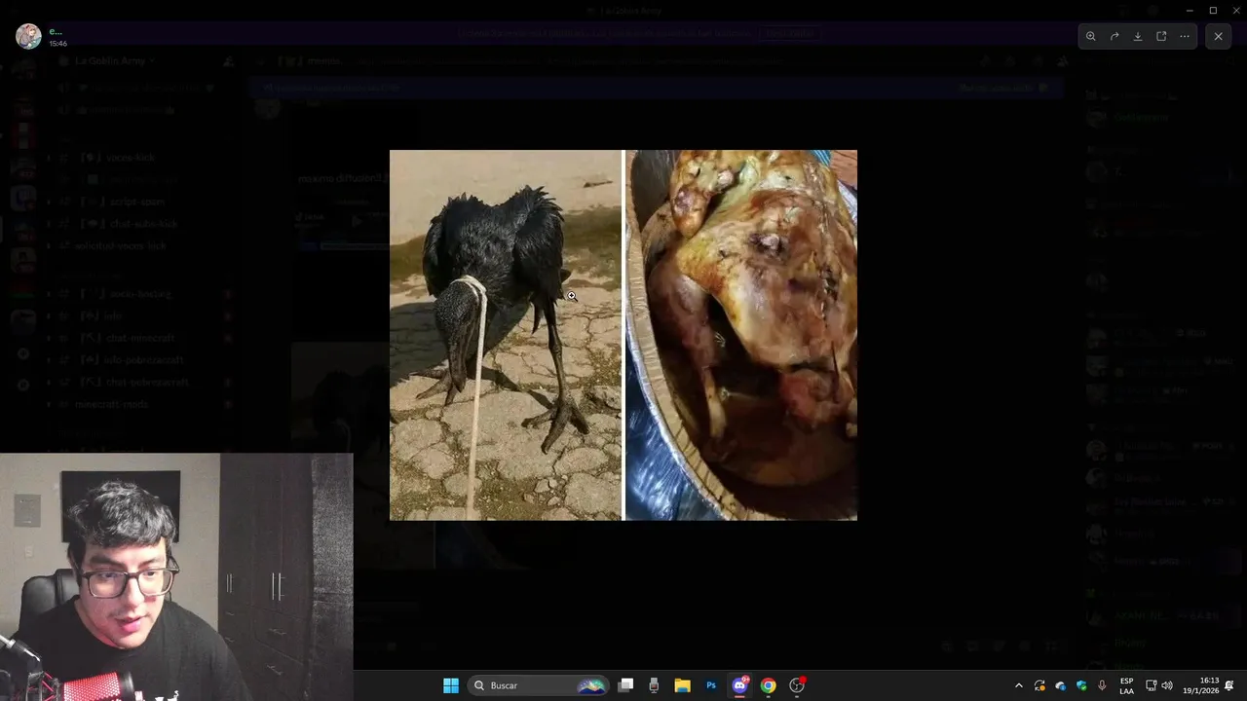
Task: Download the image with the download icon
Action: pos(1138,36)
